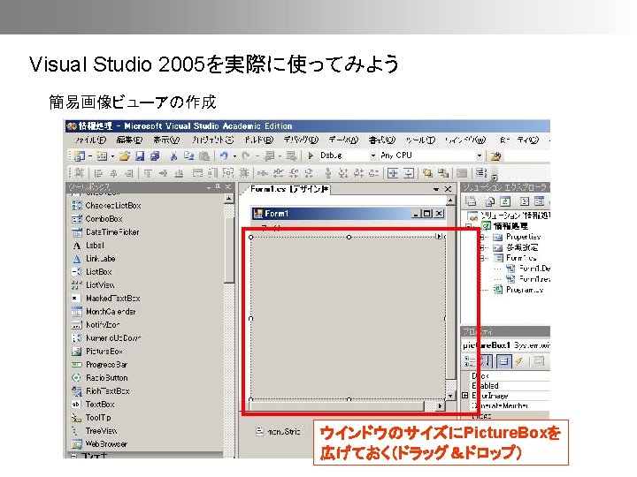Choose ToolTip in the toolbox
The image size is (637, 477).
(91, 418)
